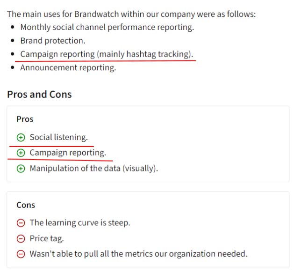This screenshot has height=273, width=294.
Task: Click Monthly social channel performance reporting
Action: (x=107, y=27)
